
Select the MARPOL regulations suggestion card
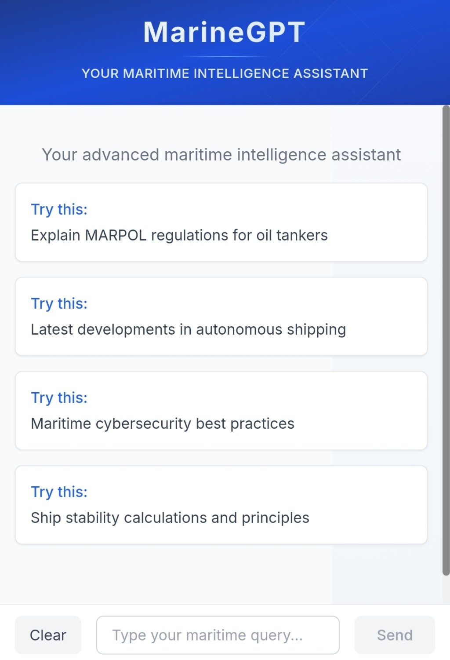point(221,222)
